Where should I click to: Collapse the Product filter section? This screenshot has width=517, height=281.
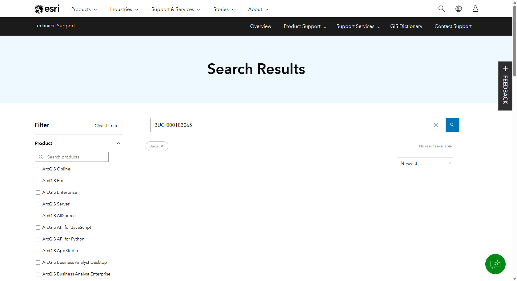118,143
